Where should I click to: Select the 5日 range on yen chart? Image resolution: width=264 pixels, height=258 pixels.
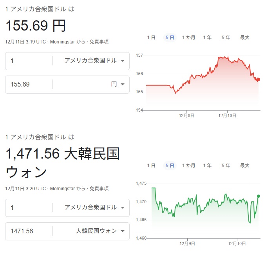pyautogui.click(x=170, y=38)
